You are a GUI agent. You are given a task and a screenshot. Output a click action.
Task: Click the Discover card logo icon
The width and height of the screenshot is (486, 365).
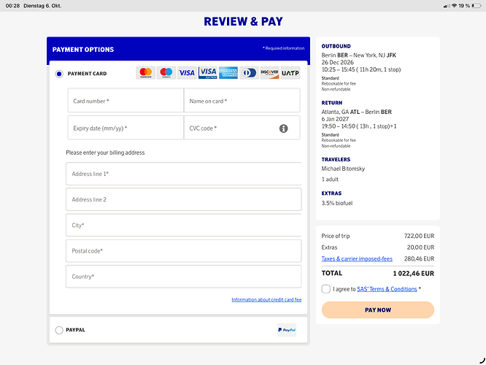tap(270, 73)
